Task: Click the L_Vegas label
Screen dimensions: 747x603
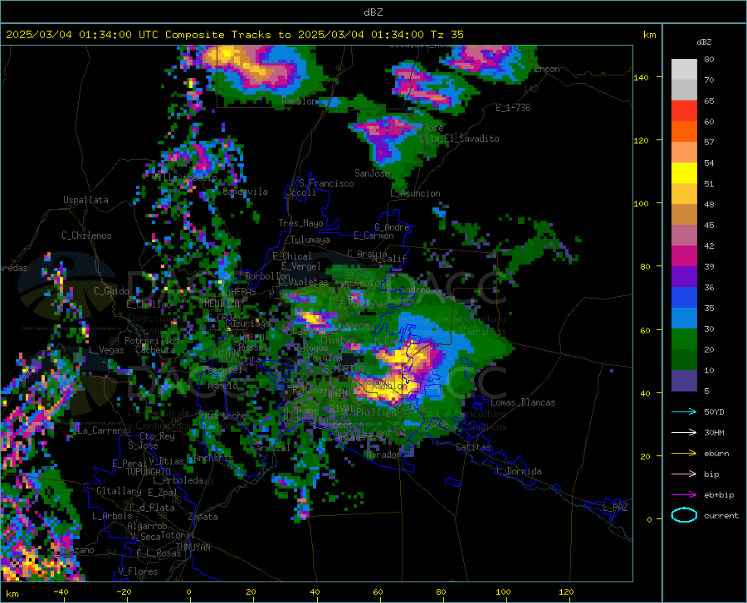Action: tap(106, 350)
